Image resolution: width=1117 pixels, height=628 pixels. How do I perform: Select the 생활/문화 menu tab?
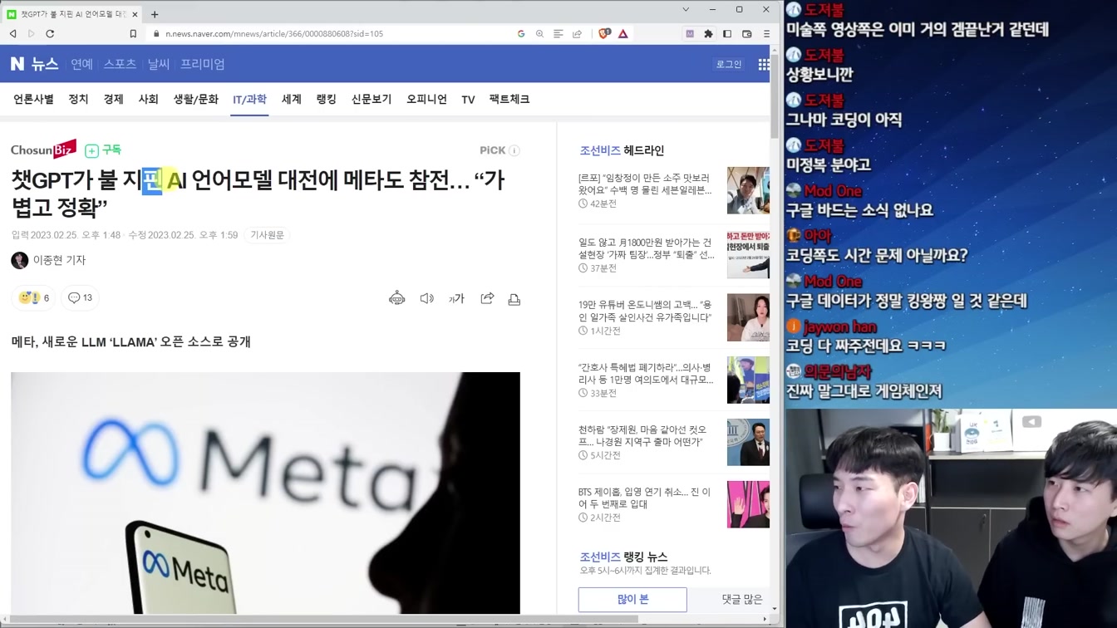click(x=195, y=99)
